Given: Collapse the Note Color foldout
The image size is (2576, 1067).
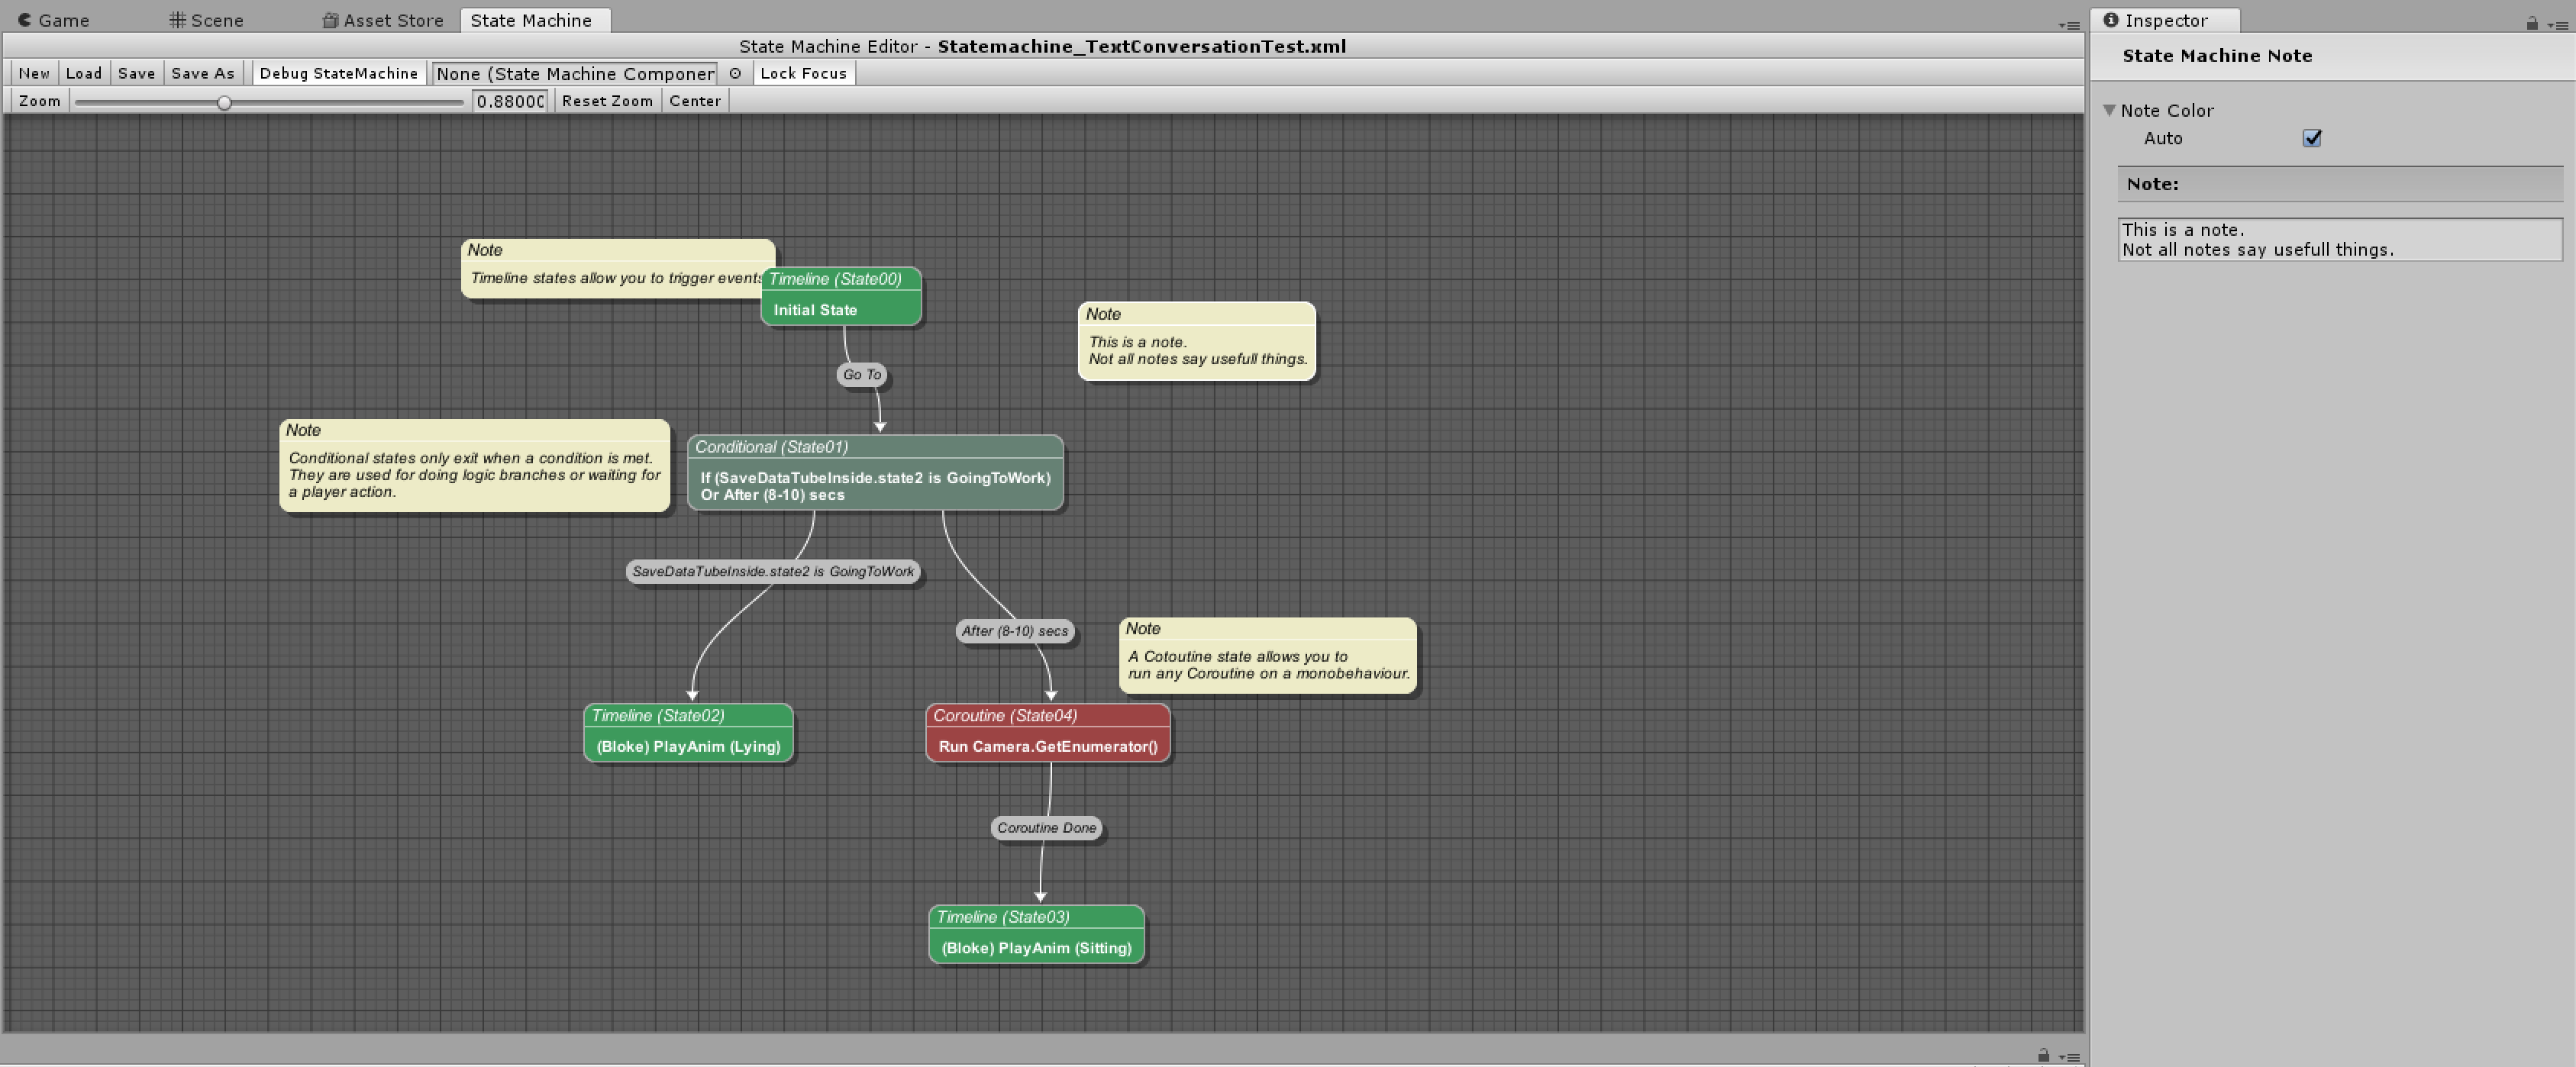Looking at the screenshot, I should click(x=2109, y=110).
